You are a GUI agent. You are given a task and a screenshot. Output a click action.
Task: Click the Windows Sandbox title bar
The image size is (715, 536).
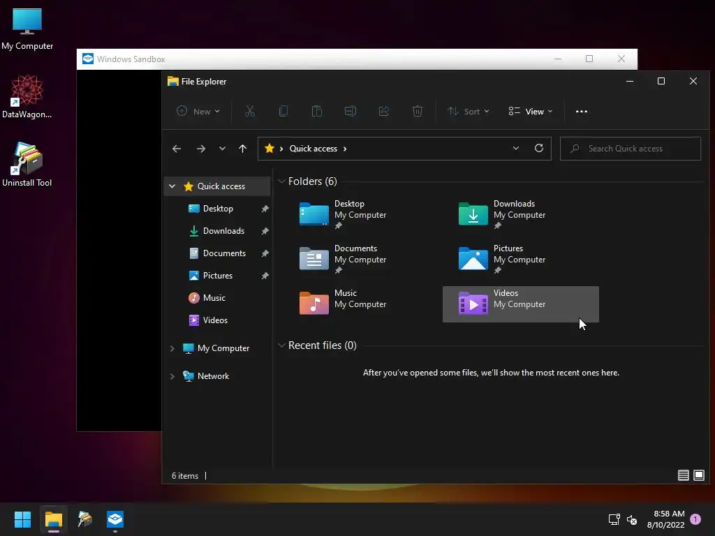(x=357, y=59)
